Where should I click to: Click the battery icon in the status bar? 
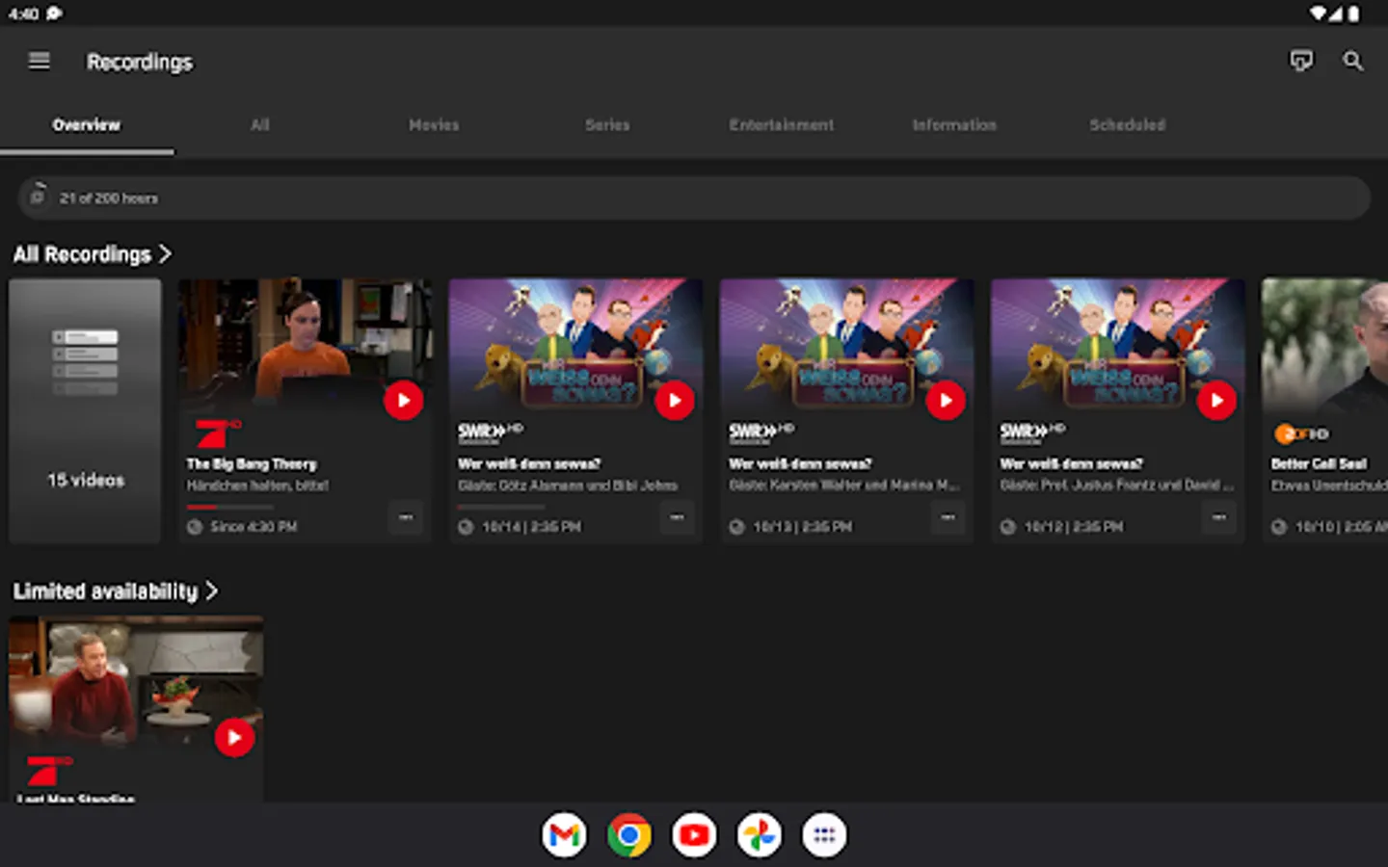click(1353, 13)
